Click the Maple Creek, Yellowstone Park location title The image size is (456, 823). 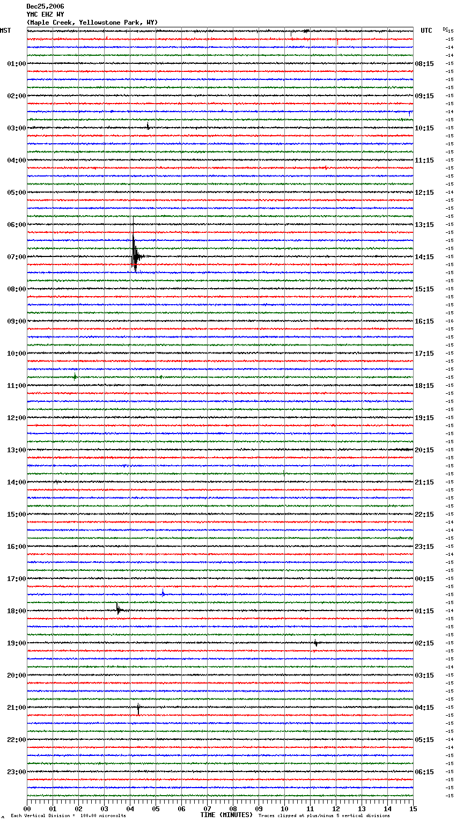[x=92, y=23]
